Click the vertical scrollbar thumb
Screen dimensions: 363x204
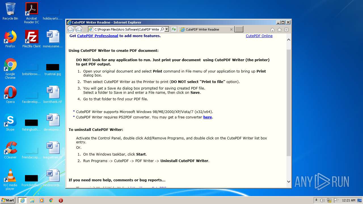289,103
